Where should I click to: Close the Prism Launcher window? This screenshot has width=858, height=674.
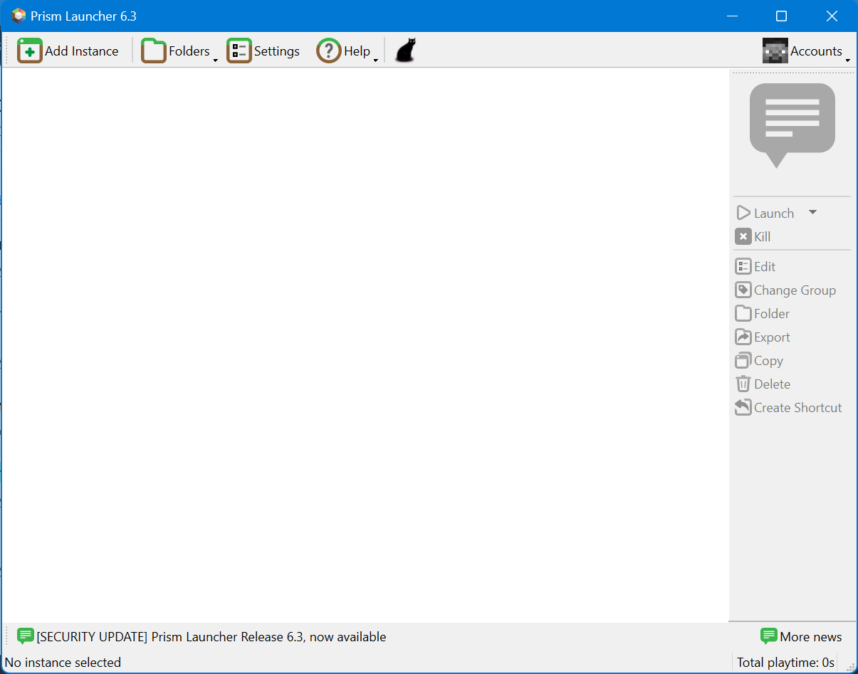pyautogui.click(x=832, y=16)
